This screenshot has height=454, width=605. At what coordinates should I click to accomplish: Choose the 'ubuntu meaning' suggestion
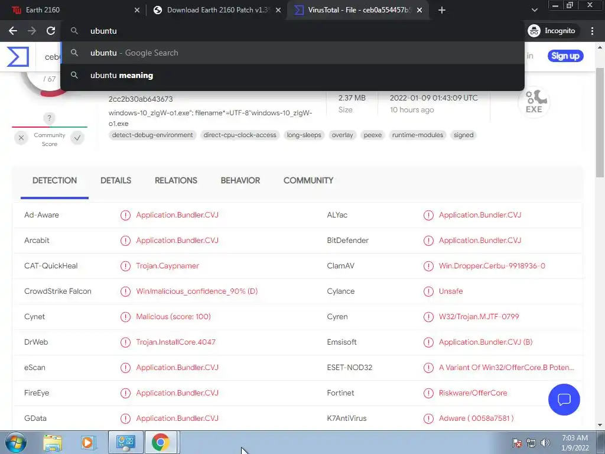(292, 75)
